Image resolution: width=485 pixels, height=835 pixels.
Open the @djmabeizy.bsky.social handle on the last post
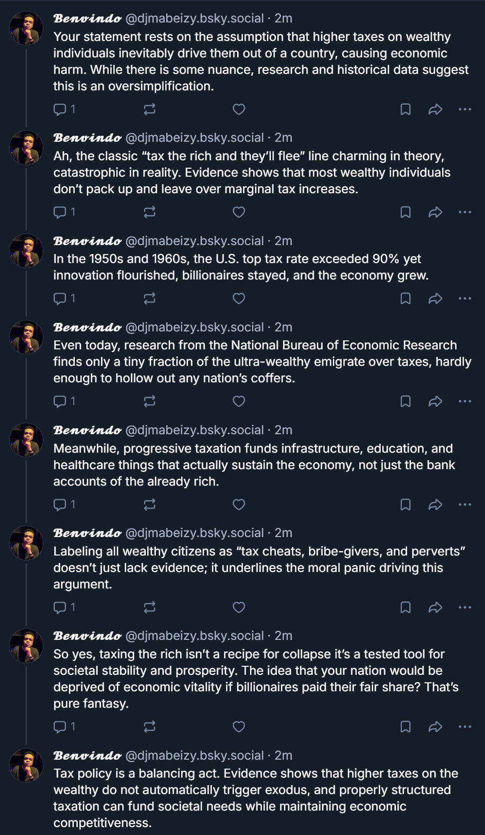point(194,755)
